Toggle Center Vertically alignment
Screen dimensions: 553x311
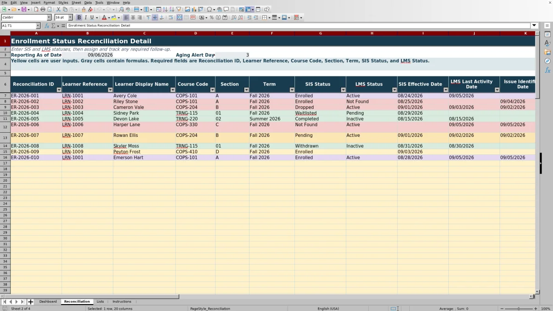[x=155, y=18]
